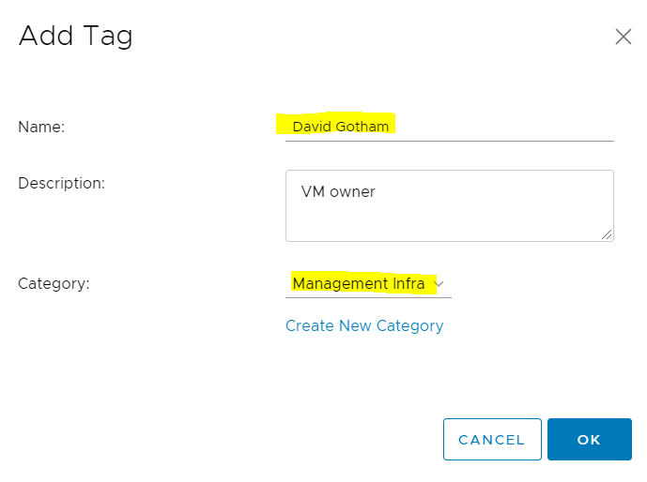647x482 pixels.
Task: Click the "Description:" field label
Action: (62, 183)
